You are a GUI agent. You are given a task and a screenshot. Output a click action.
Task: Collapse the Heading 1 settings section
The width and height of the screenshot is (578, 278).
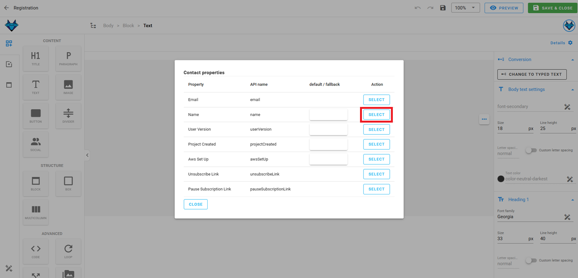[x=572, y=199]
